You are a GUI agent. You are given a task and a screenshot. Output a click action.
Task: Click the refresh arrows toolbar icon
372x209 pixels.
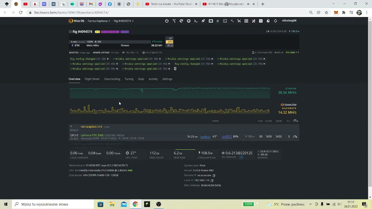(x=276, y=21)
